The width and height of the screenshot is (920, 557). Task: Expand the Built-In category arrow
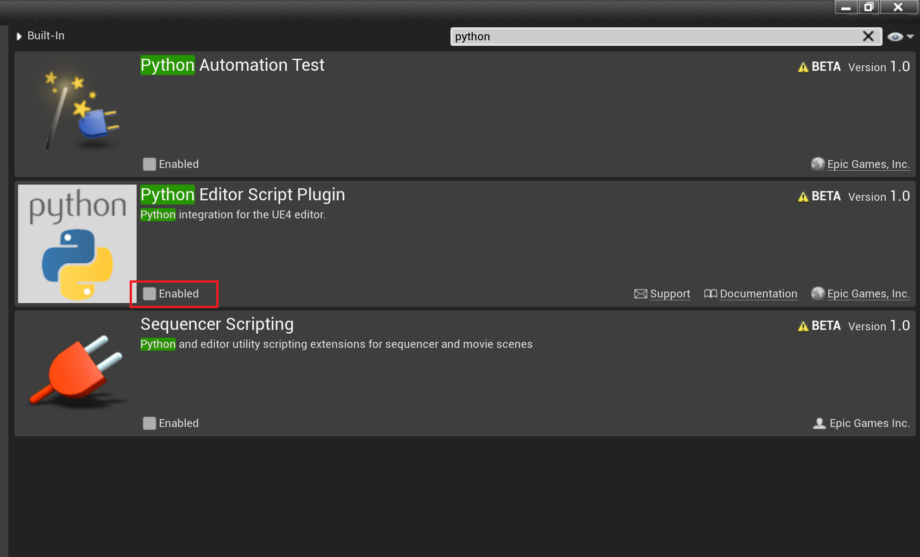pyautogui.click(x=19, y=36)
